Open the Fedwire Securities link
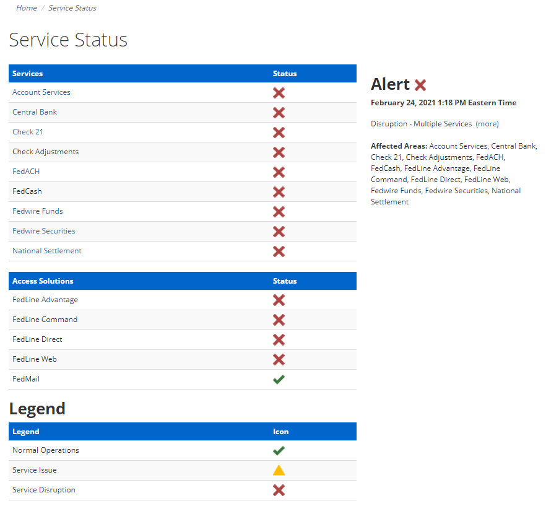The height and width of the screenshot is (506, 546). (x=44, y=231)
